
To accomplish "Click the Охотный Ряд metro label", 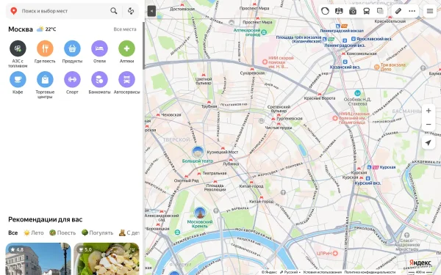I will 186,180.
